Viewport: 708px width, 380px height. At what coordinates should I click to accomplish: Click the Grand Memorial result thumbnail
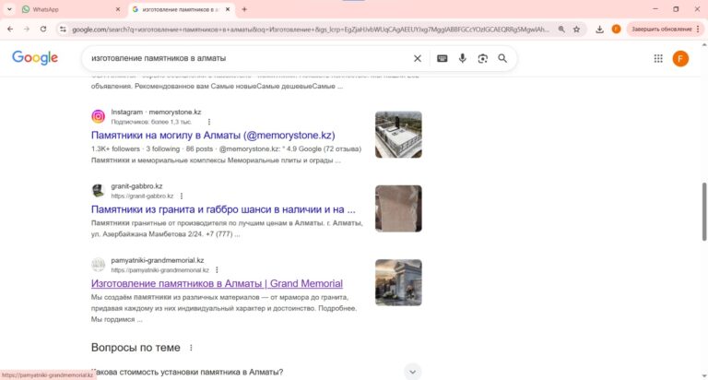[398, 282]
